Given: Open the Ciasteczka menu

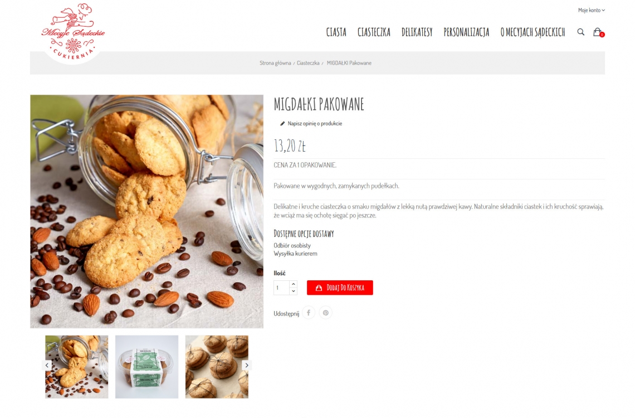Looking at the screenshot, I should tap(374, 32).
